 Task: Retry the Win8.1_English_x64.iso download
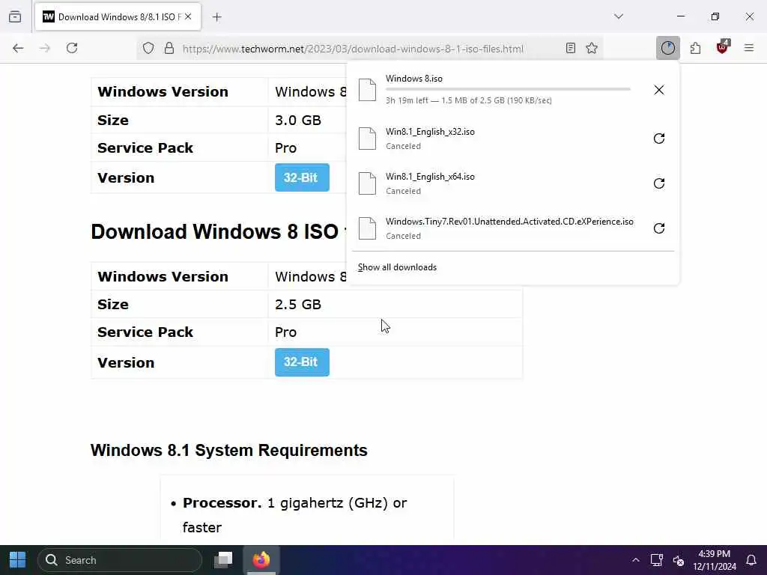pyautogui.click(x=659, y=183)
